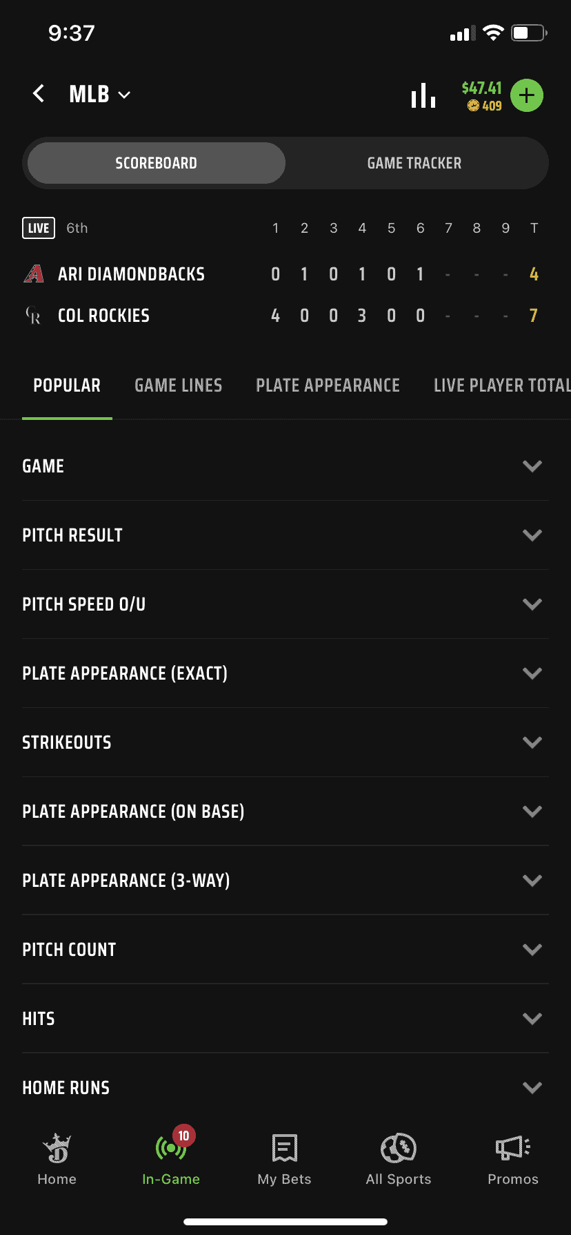Tap the LIVE indicator badge
This screenshot has width=571, height=1235.
pos(38,228)
